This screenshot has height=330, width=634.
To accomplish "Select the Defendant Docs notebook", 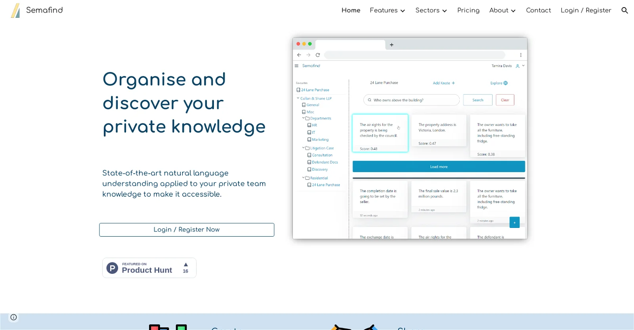I will (x=323, y=162).
